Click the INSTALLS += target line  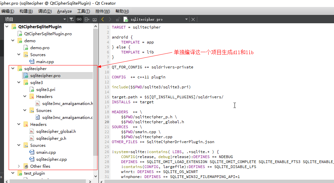point(133,102)
